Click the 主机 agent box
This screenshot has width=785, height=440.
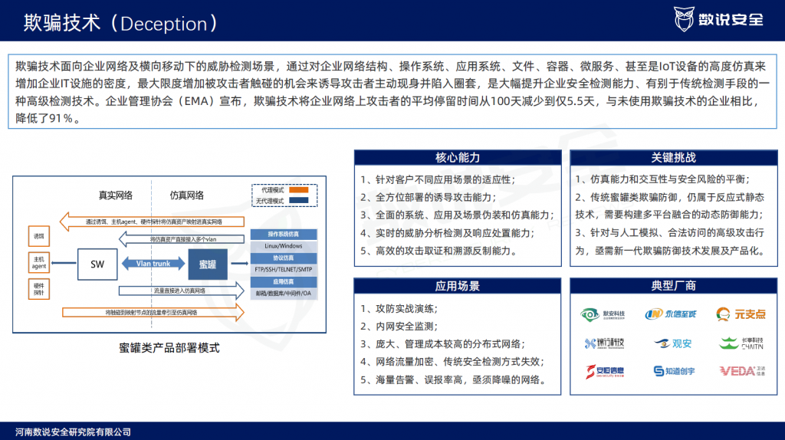(38, 263)
